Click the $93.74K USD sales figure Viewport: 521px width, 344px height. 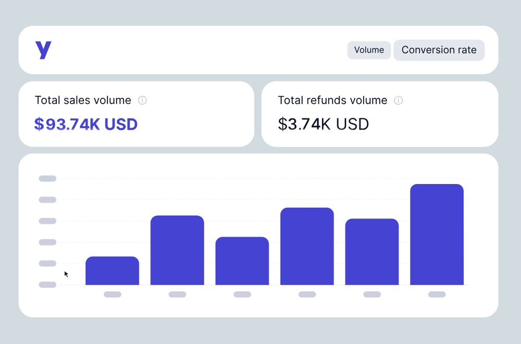(x=86, y=124)
